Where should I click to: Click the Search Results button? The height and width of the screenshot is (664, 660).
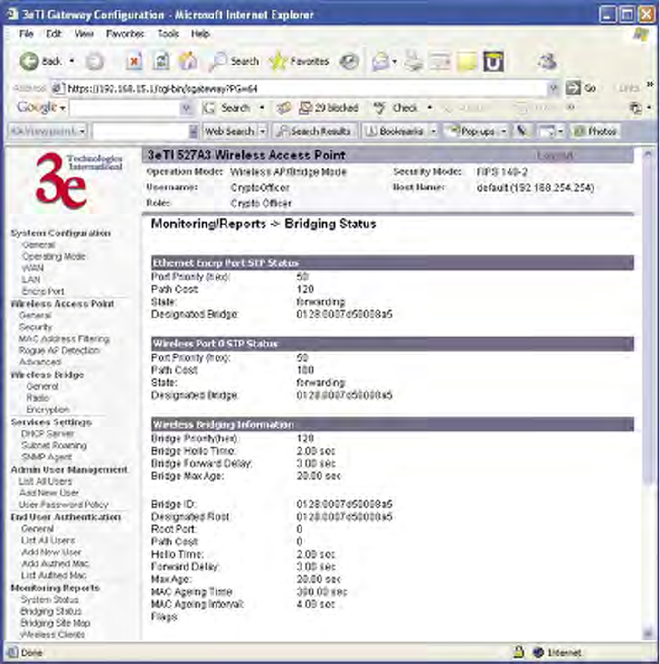315,132
